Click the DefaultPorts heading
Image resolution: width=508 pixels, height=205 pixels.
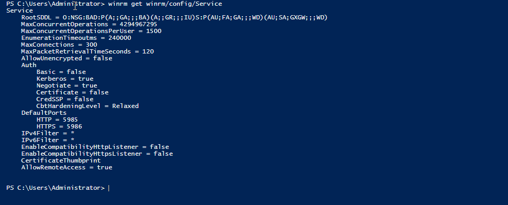[44, 113]
